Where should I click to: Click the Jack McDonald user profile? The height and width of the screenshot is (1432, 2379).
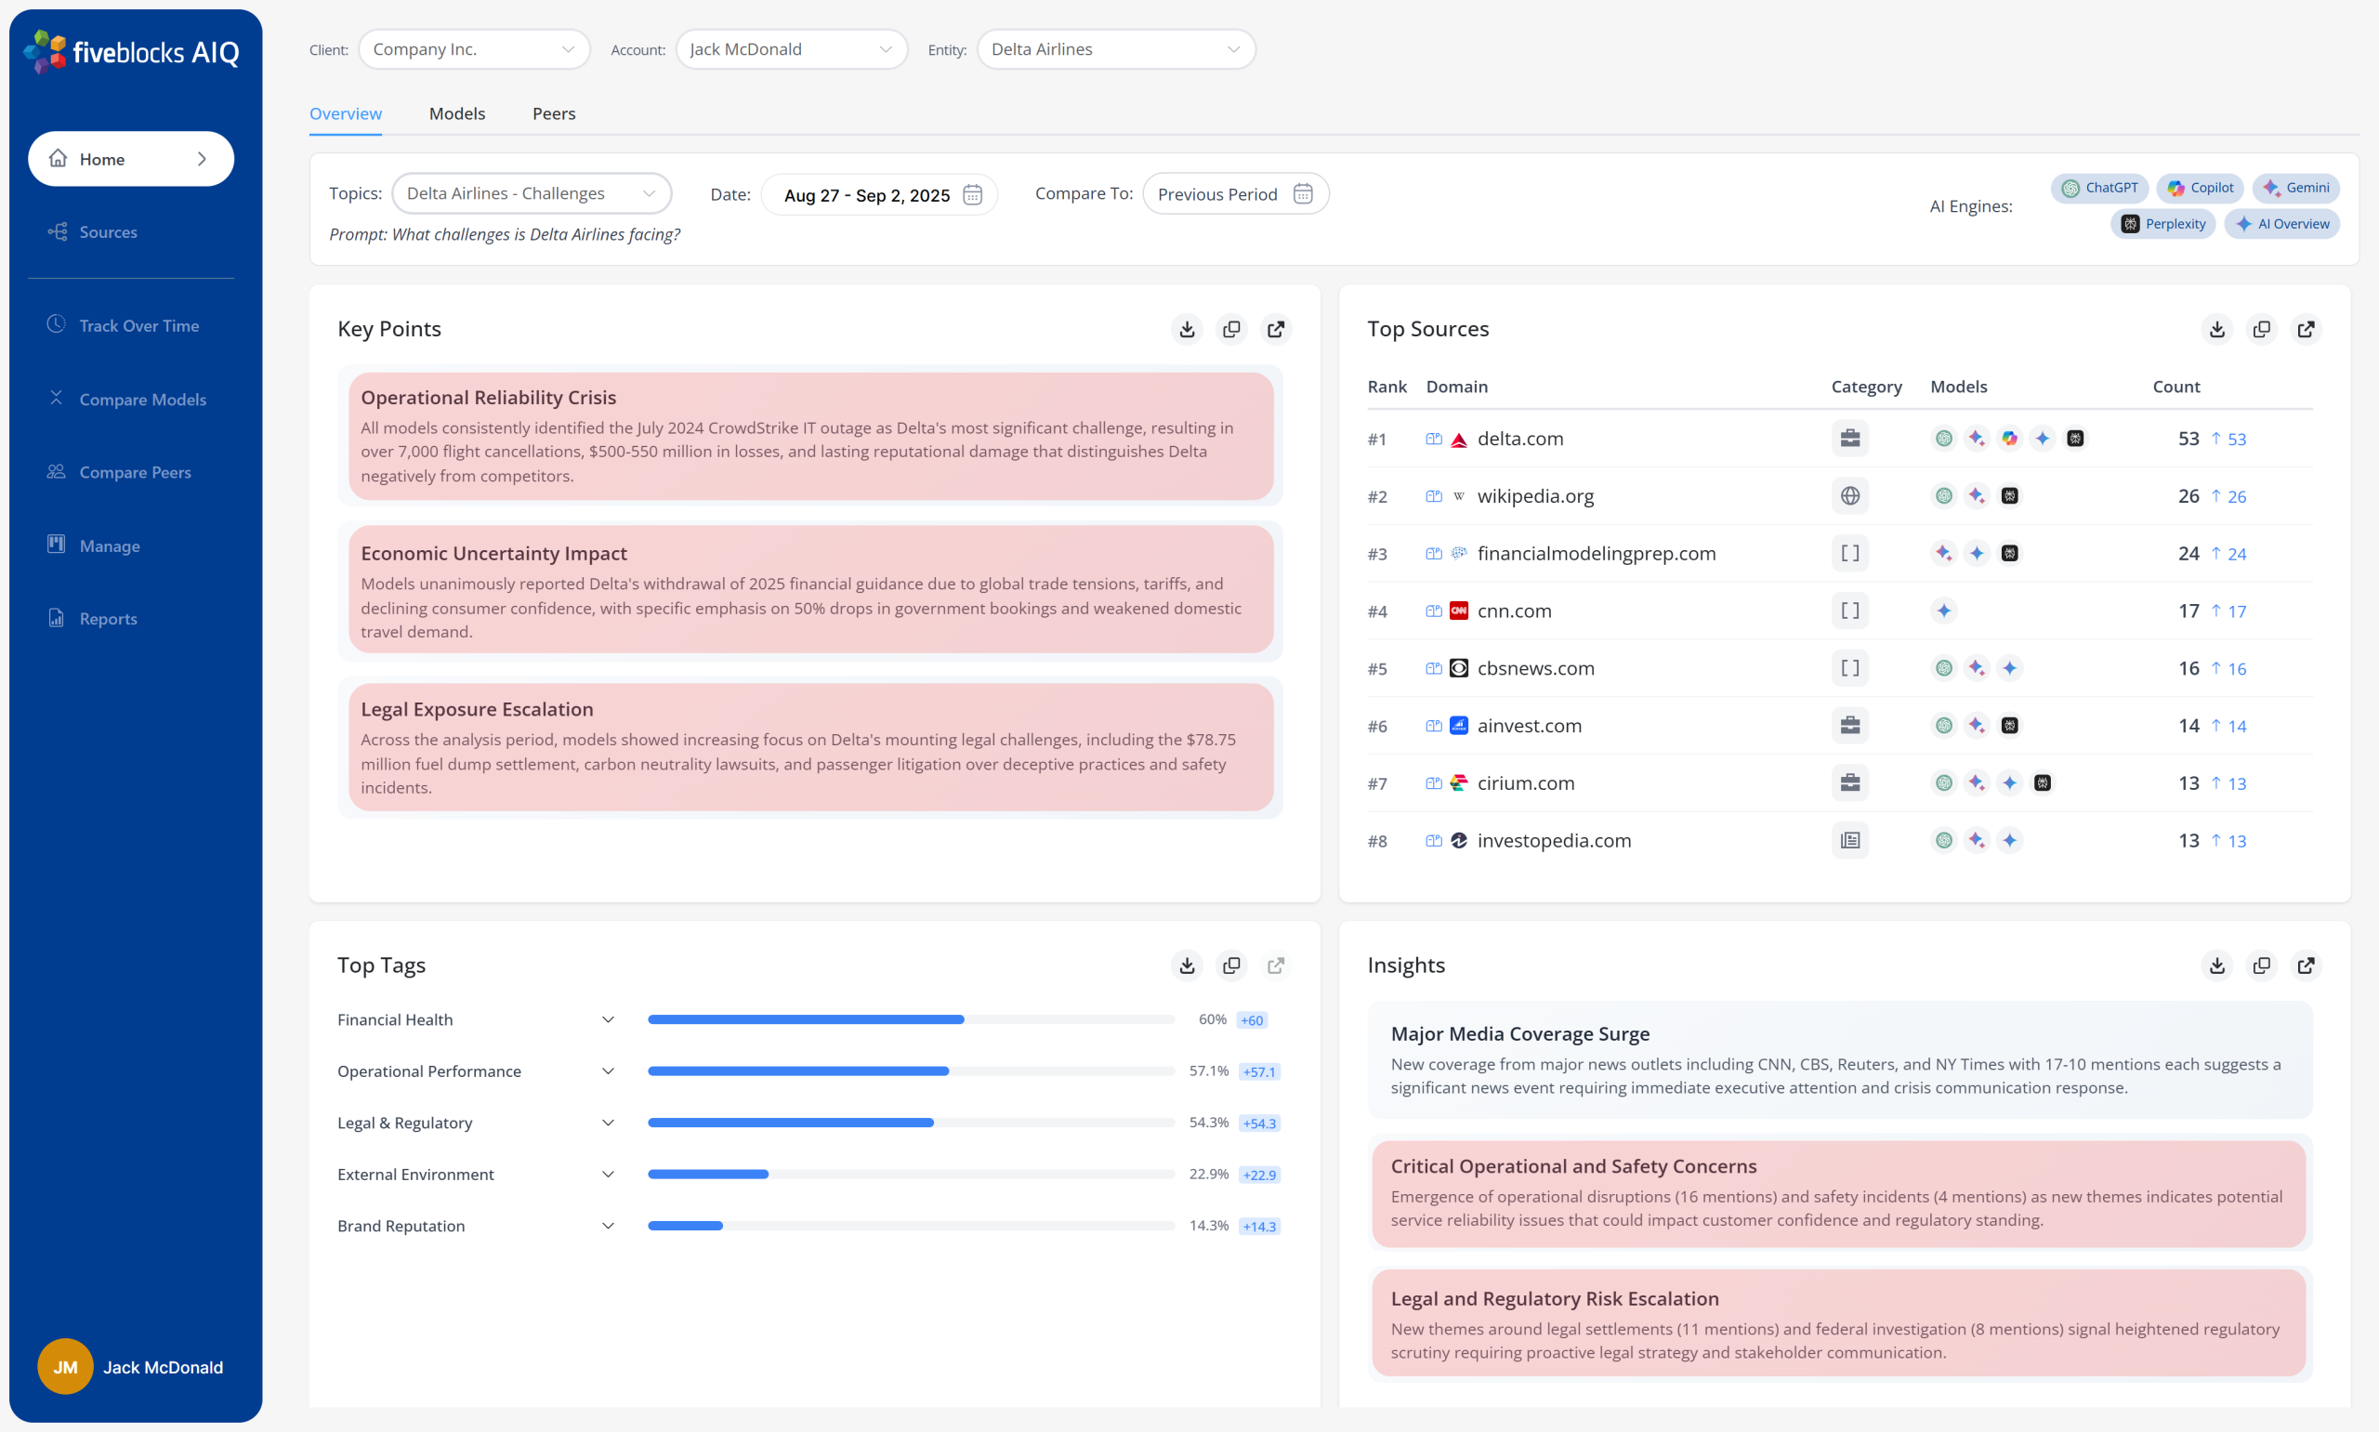click(x=131, y=1366)
